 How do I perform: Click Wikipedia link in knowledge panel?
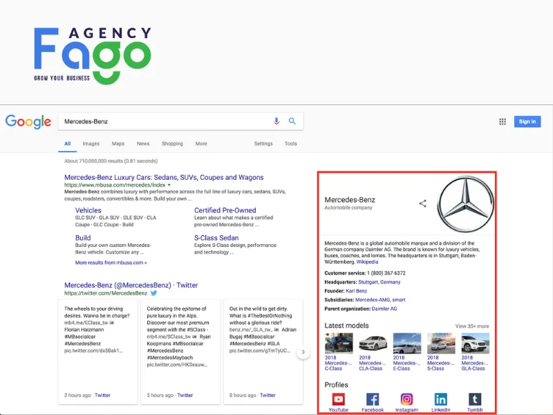click(367, 262)
